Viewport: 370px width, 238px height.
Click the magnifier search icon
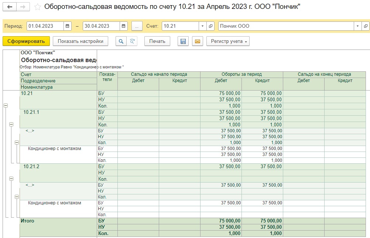click(121, 41)
